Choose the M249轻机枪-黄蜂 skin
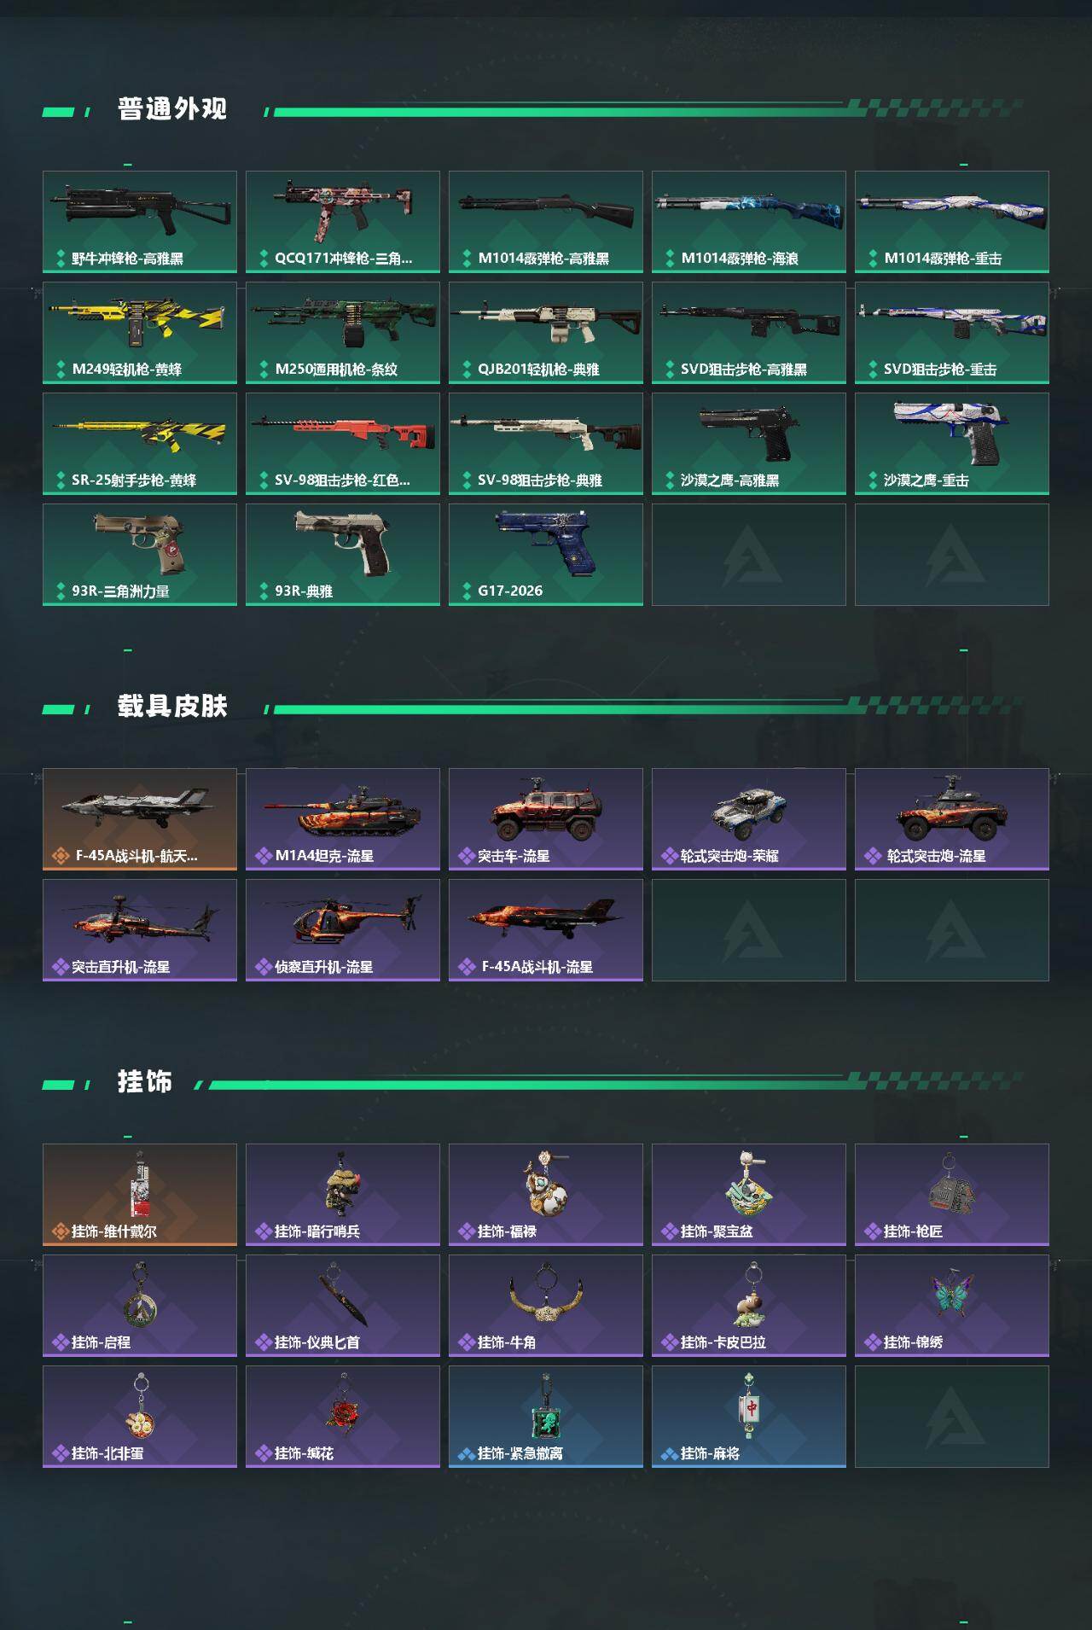Image resolution: width=1092 pixels, height=1630 pixels. (140, 333)
